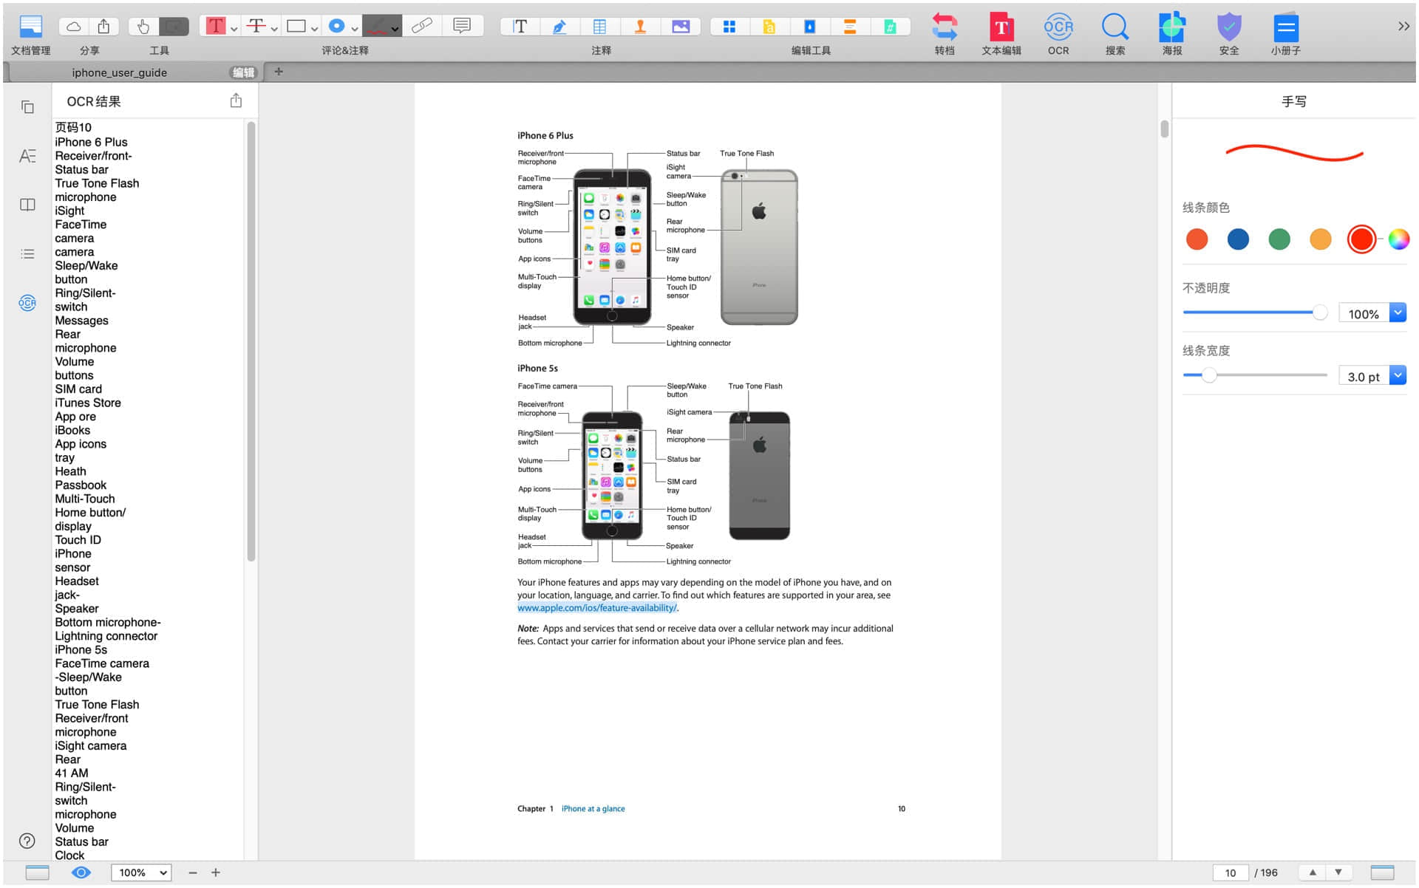Select the dark selection tool beside hand tool
The width and height of the screenshot is (1419, 888).
tap(174, 27)
